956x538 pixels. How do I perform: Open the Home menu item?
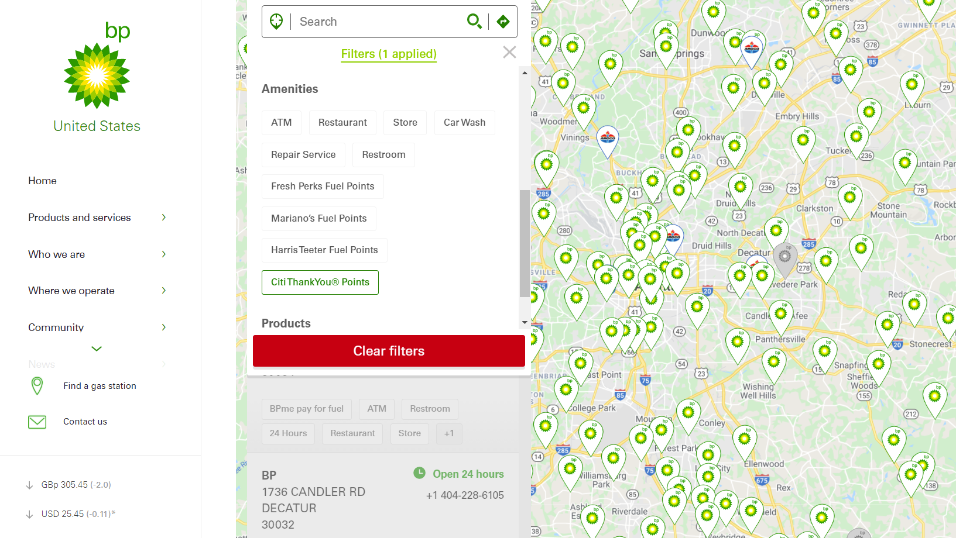coord(43,181)
